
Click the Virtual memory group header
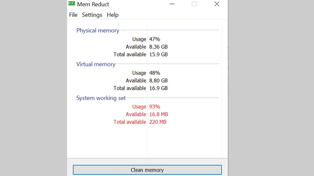click(x=96, y=64)
